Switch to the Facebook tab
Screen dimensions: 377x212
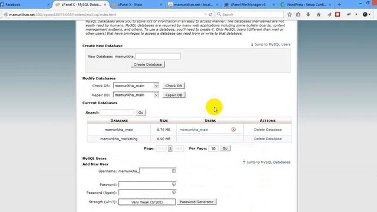tap(24, 5)
